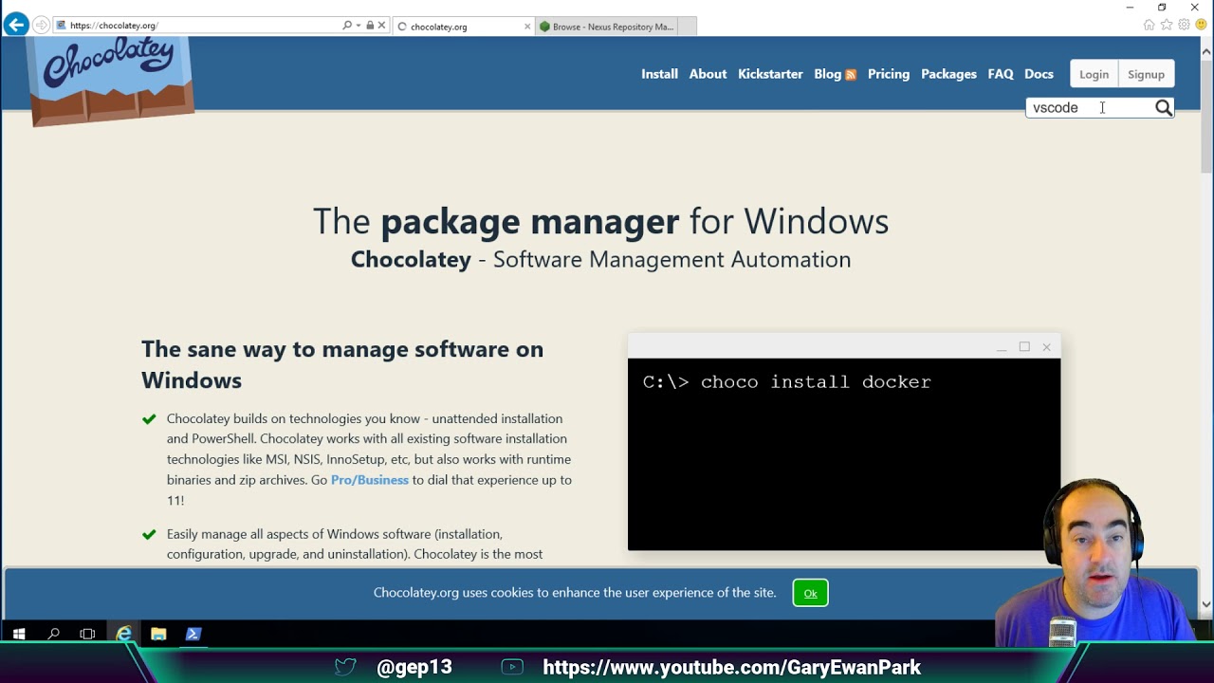Viewport: 1214px width, 683px height.
Task: Click Ok on cookie notice
Action: tap(810, 593)
